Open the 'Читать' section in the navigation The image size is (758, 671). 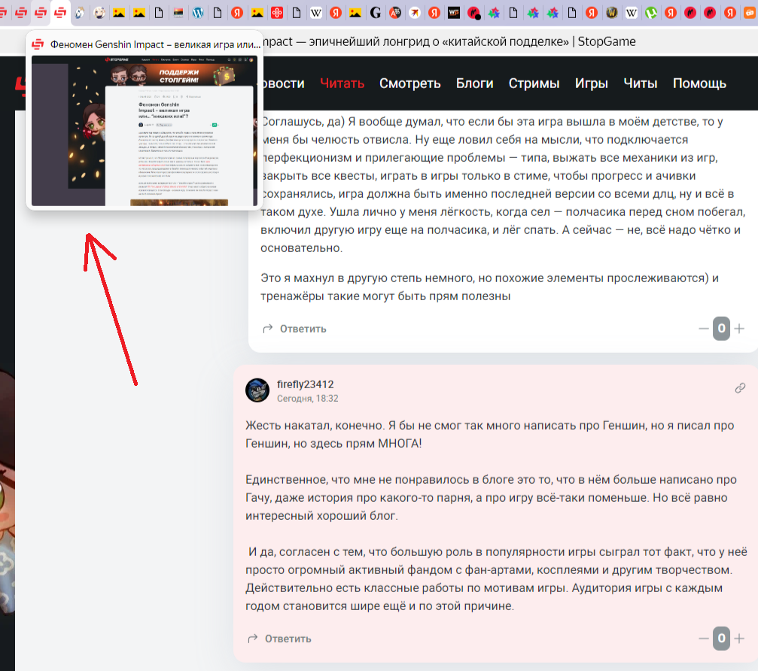342,83
